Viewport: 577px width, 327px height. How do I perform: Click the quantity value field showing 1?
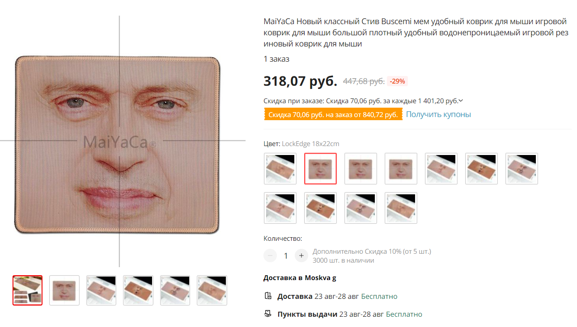[x=286, y=256]
